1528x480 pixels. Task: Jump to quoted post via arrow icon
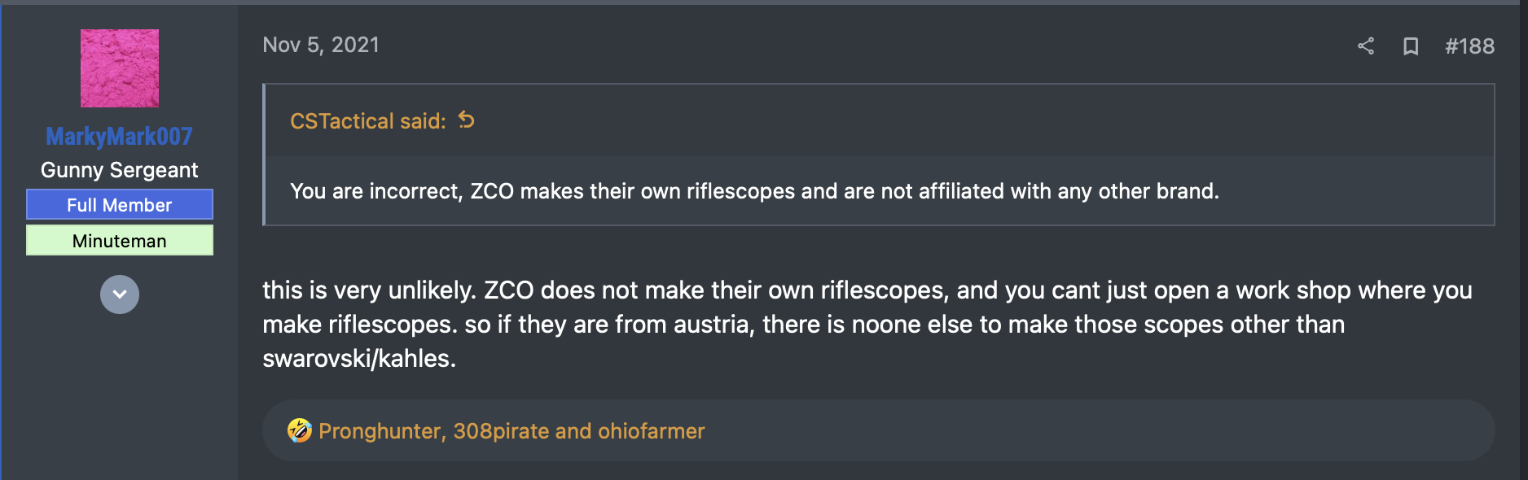[466, 120]
